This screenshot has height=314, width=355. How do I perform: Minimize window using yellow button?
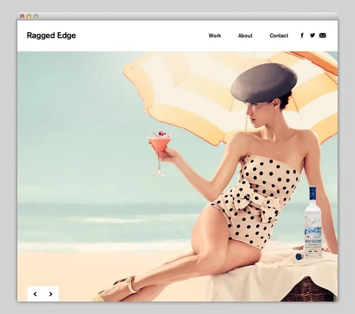(x=29, y=16)
